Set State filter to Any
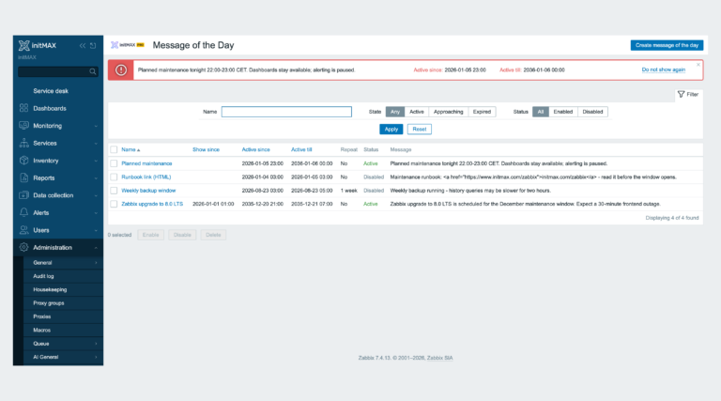Viewport: 721px width, 401px height. click(395, 112)
